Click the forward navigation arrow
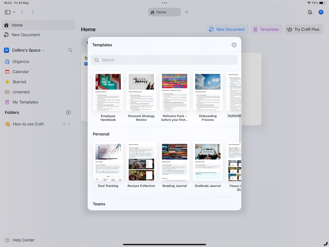Image resolution: width=329 pixels, height=247 pixels. click(33, 12)
